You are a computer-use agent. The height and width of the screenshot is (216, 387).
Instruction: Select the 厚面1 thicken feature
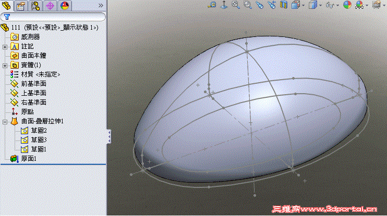click(23, 159)
